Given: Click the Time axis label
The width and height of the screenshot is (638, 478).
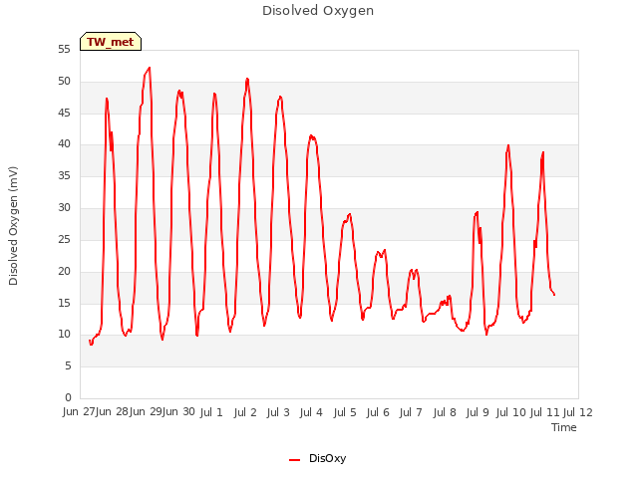Looking at the screenshot, I should 563,427.
